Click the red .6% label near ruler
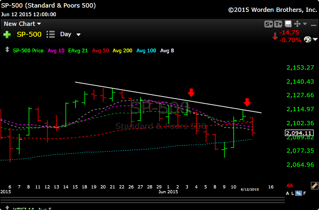Screen dimensions: 319x210 click(289, 186)
